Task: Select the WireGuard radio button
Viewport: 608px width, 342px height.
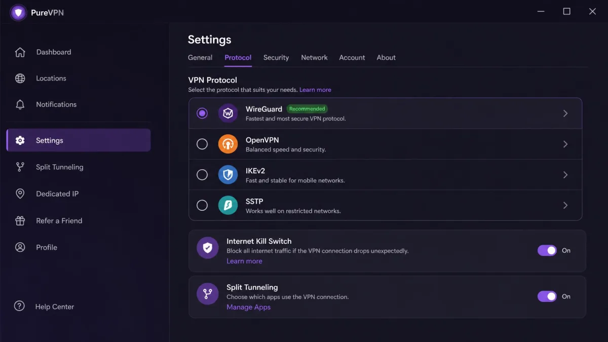Action: 202,113
